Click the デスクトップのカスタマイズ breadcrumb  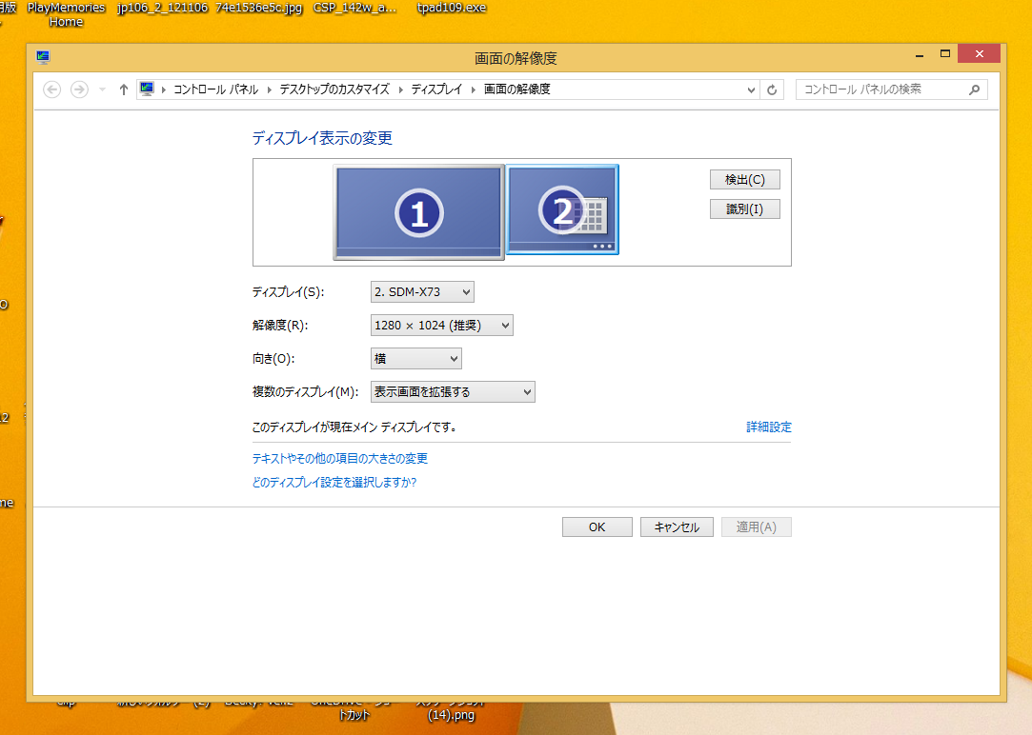(x=334, y=89)
